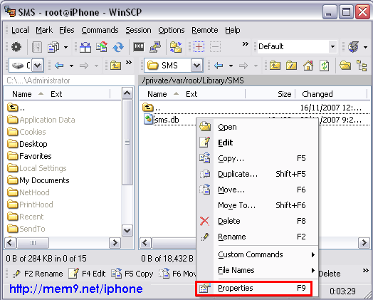The height and width of the screenshot is (300, 373).
Task: Click local panel parent directory icon
Action: click(115, 66)
